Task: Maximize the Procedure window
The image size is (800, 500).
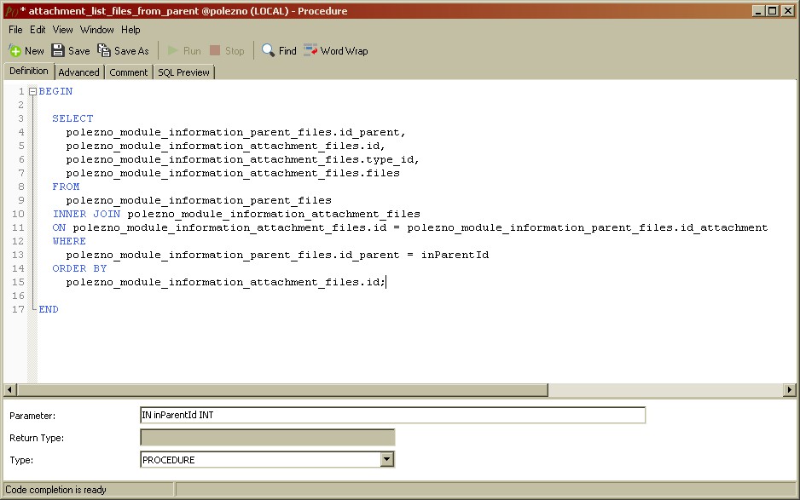Action: tap(773, 11)
